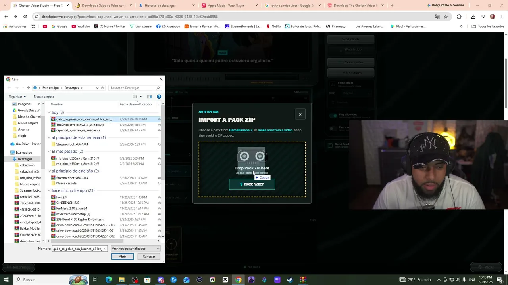Bookmark this page with star icon
This screenshot has width=508, height=285.
pos(446,17)
